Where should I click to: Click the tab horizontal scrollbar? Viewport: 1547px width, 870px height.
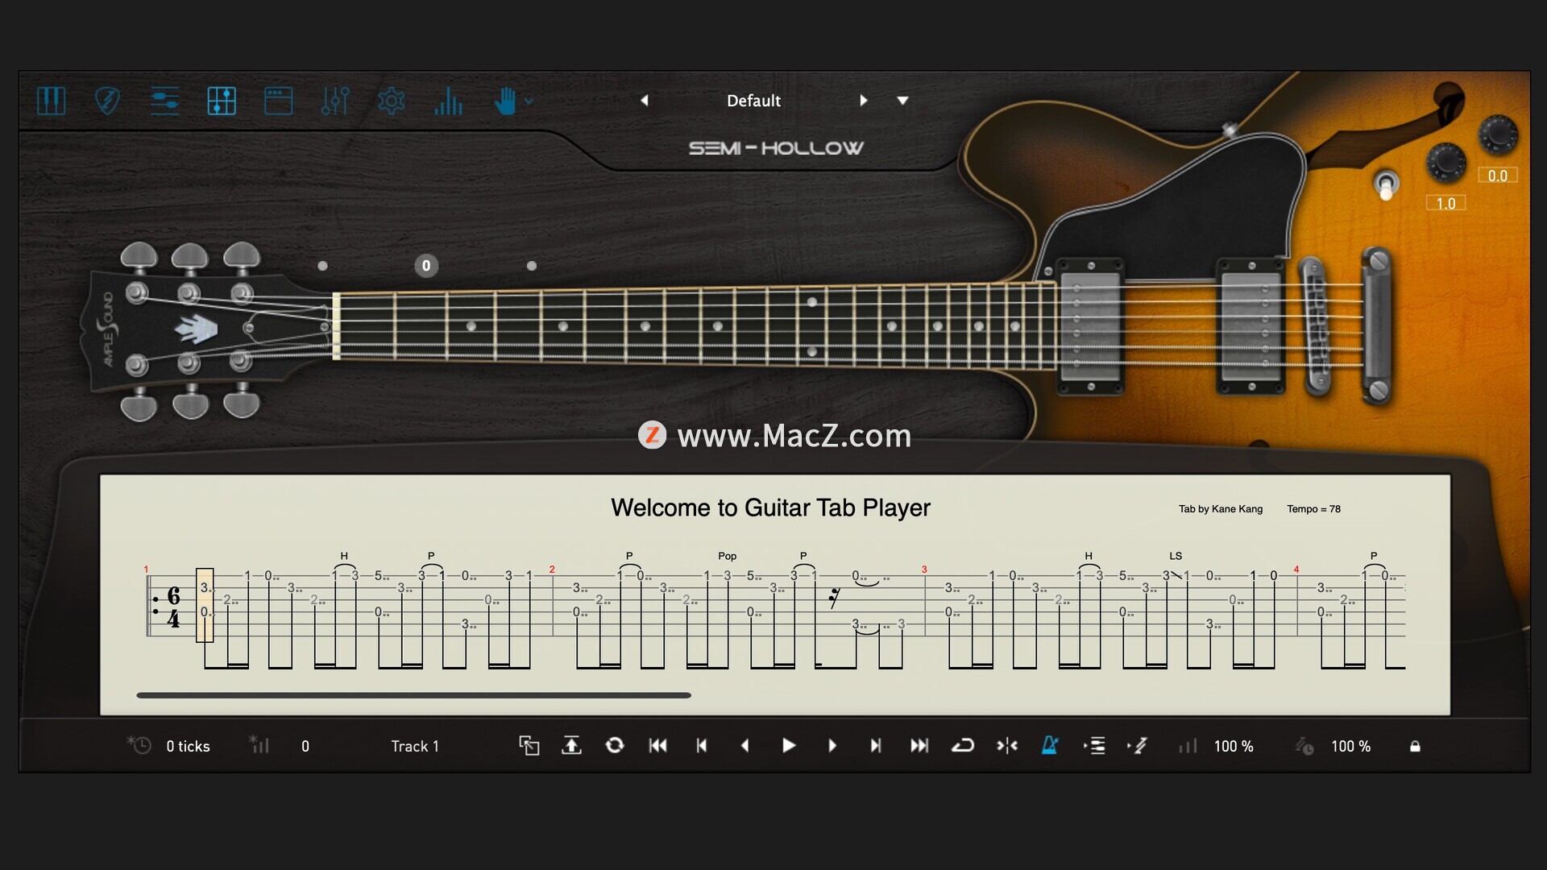pyautogui.click(x=413, y=695)
